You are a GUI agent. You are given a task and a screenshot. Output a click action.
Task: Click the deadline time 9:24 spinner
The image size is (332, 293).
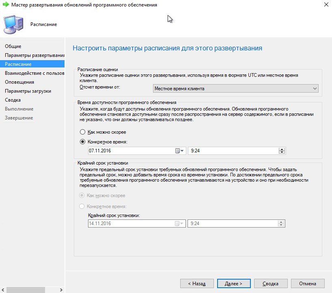coord(281,224)
